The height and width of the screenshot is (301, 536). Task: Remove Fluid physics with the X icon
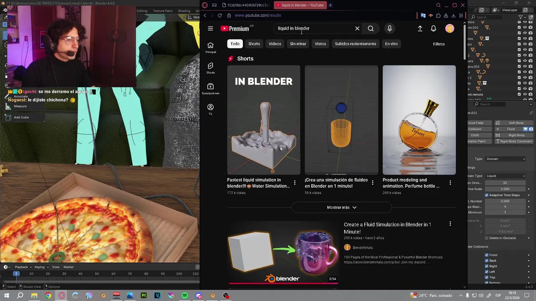(x=497, y=129)
